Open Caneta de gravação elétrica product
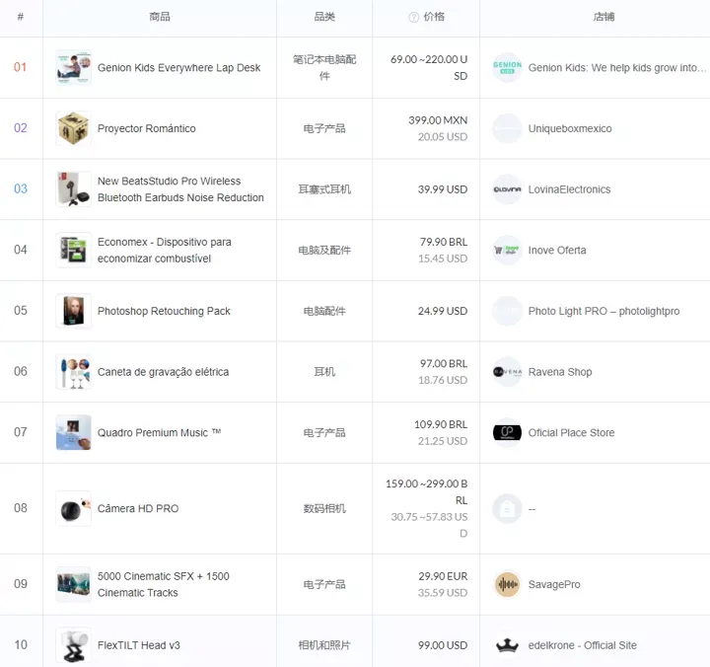This screenshot has width=710, height=667. click(x=163, y=372)
